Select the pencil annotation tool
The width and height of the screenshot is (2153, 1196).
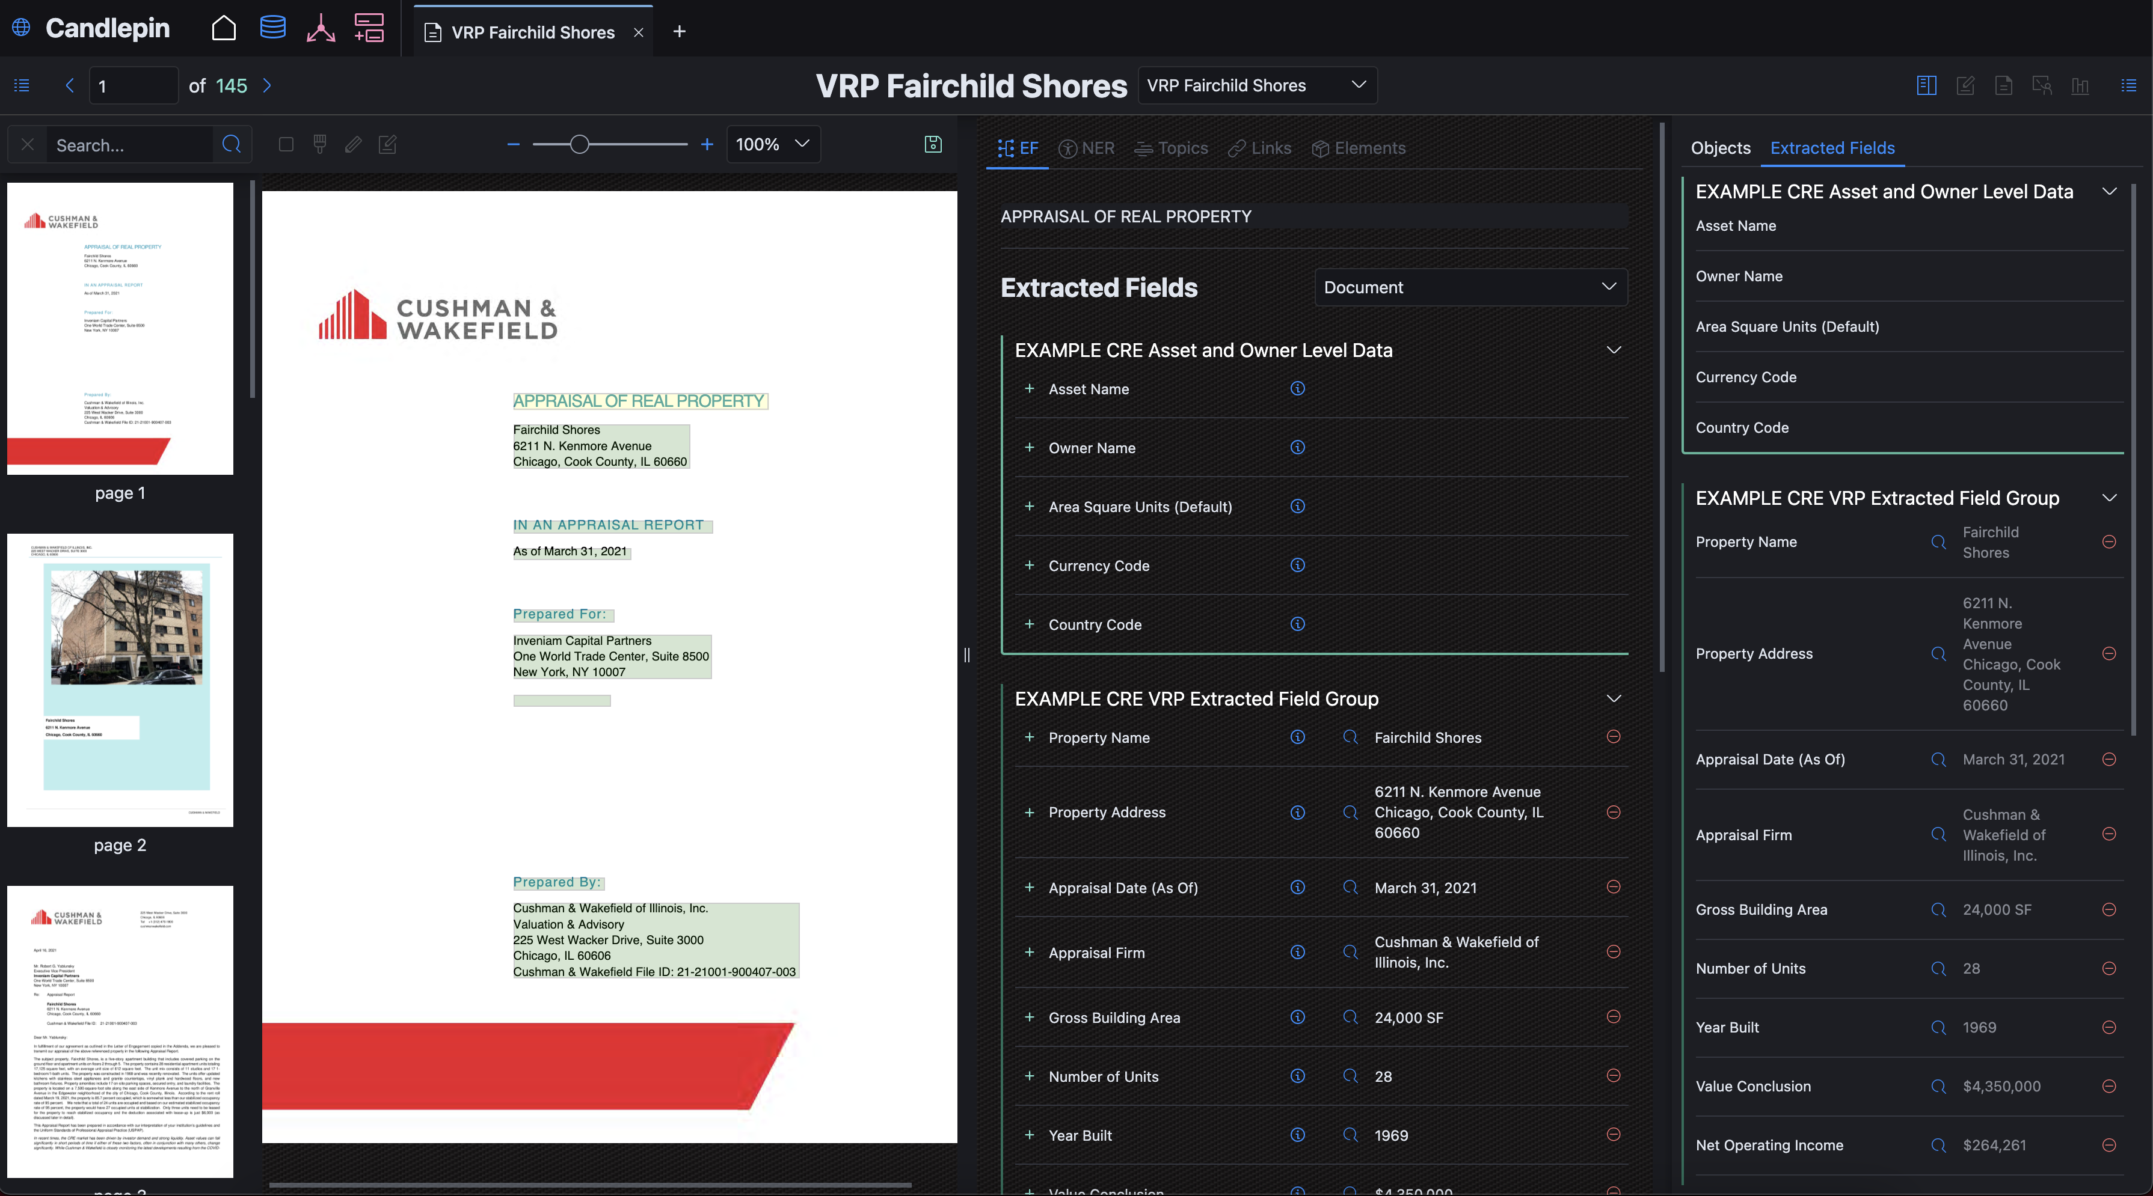click(354, 144)
